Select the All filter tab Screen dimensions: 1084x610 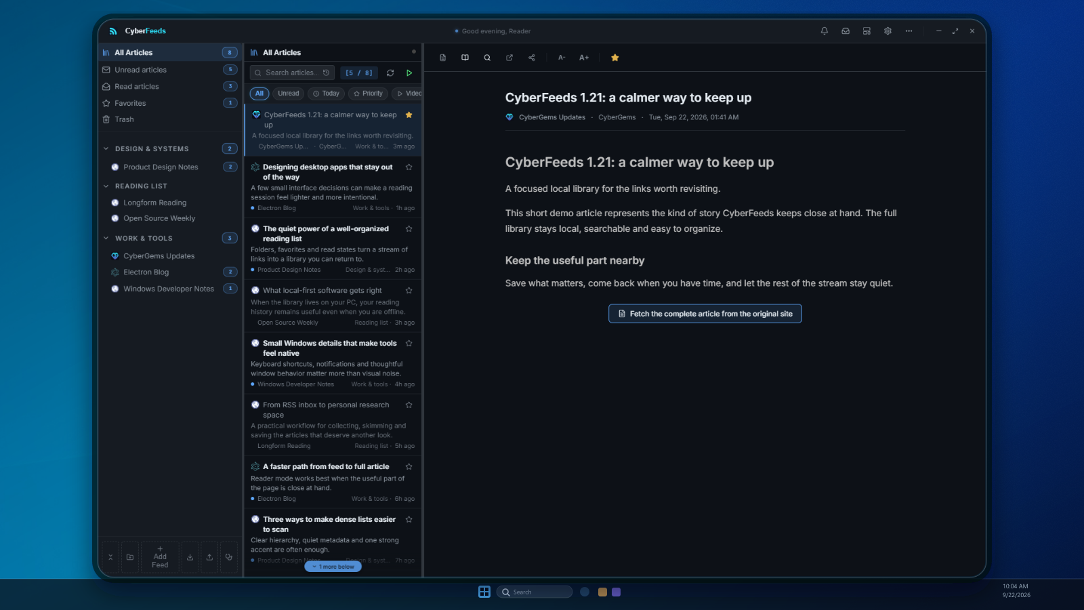(259, 94)
